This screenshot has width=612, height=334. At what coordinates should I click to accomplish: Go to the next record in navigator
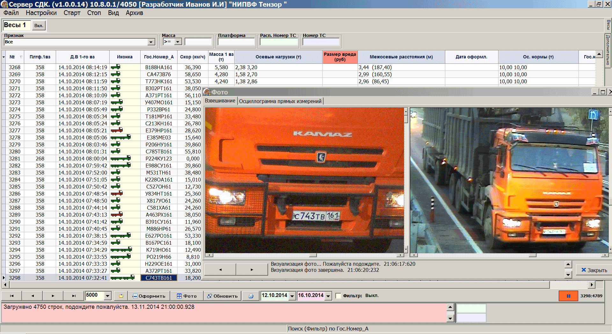point(53,296)
